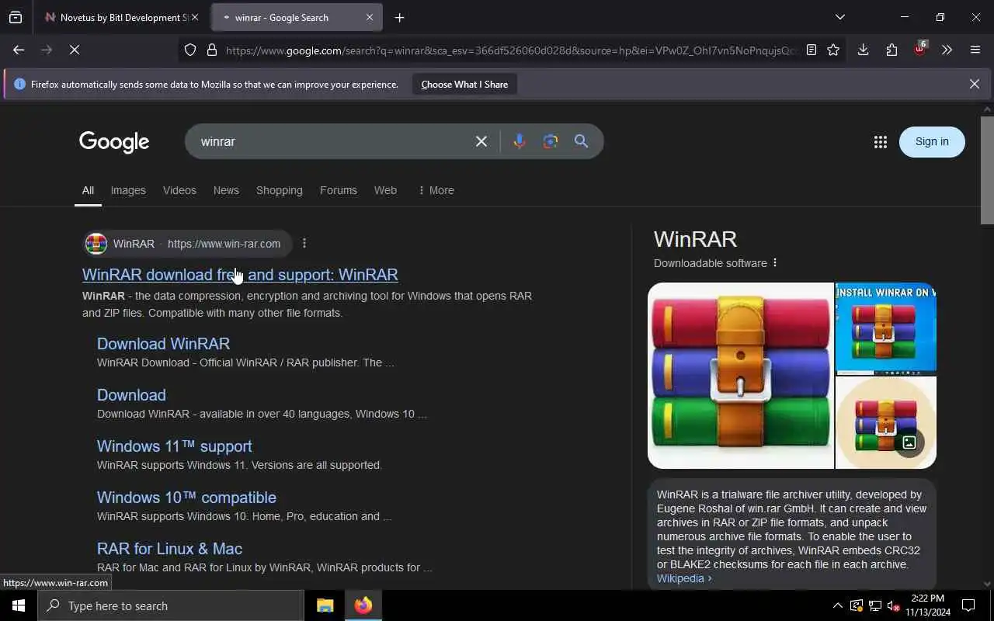Image resolution: width=994 pixels, height=621 pixels.
Task: Open a new browser tab
Action: [399, 17]
